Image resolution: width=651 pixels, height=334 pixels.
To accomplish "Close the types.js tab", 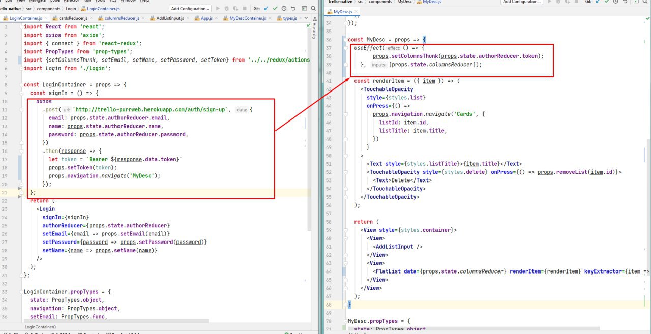I will (x=300, y=18).
